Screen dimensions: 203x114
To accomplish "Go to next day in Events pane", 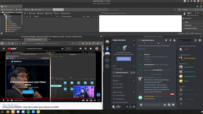I will [x=200, y=13].
